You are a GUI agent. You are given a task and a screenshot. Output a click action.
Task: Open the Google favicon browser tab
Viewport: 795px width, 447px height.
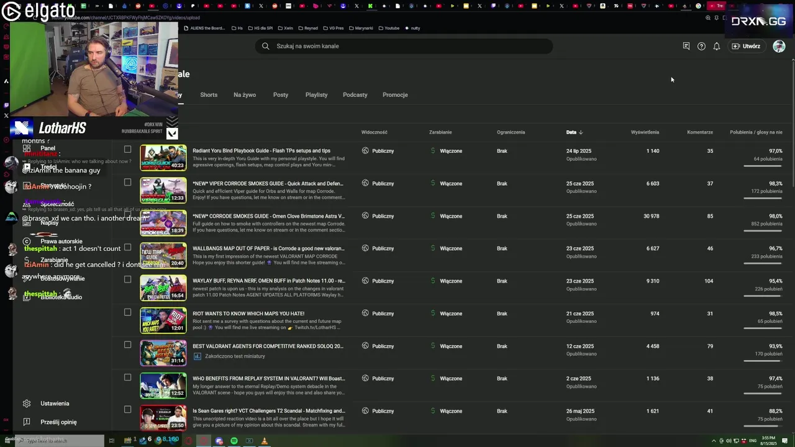699,6
